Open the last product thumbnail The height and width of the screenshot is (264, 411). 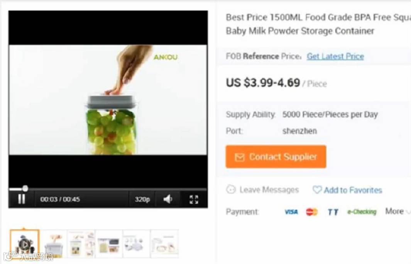(x=165, y=244)
